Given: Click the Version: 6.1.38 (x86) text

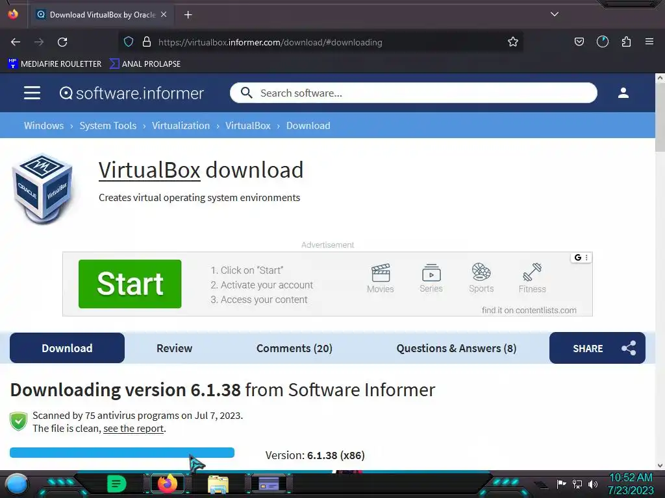Looking at the screenshot, I should click(315, 456).
